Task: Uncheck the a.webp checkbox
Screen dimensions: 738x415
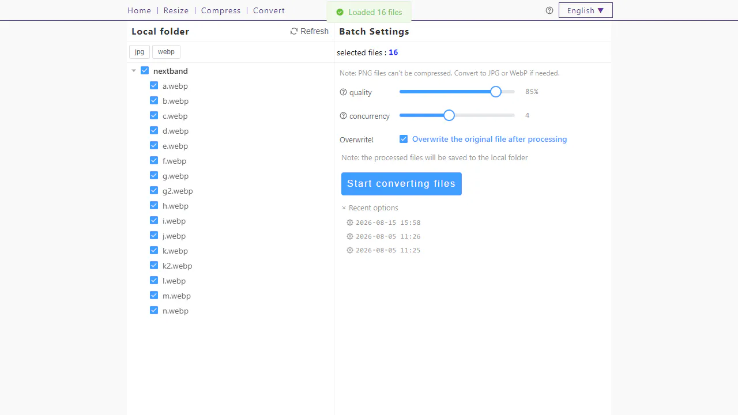Action: (x=154, y=85)
